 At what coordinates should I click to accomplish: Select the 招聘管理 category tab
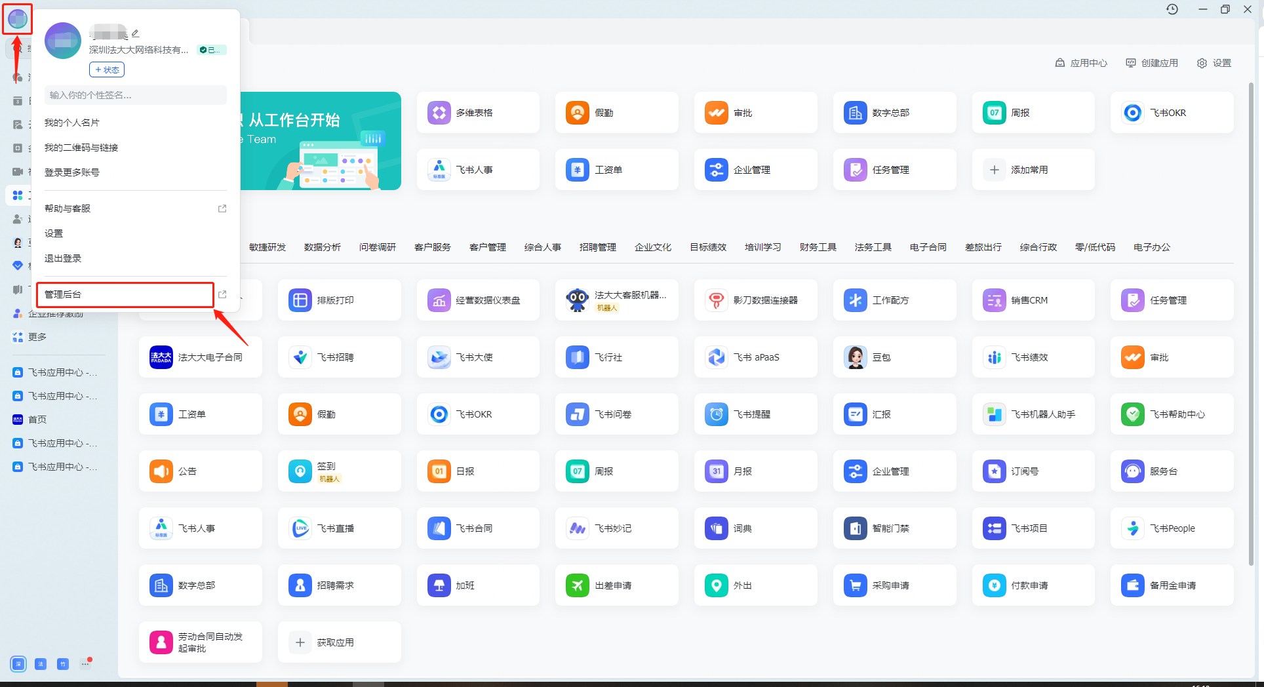598,247
